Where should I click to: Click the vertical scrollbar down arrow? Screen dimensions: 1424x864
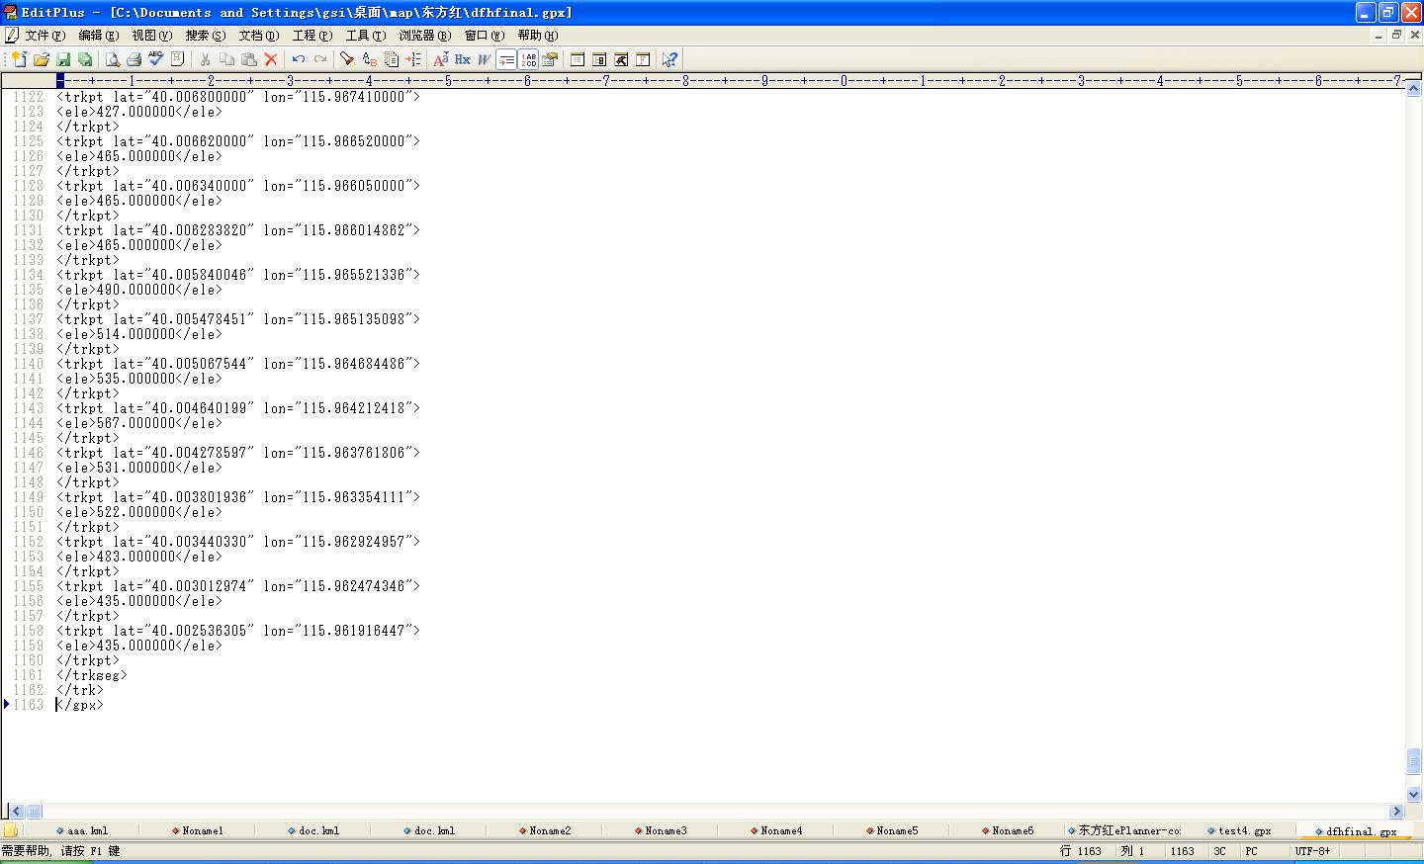point(1414,793)
